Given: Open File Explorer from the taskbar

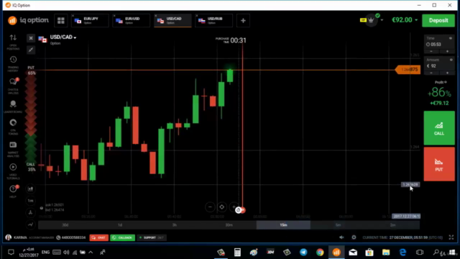Looking at the screenshot, I should coord(386,253).
